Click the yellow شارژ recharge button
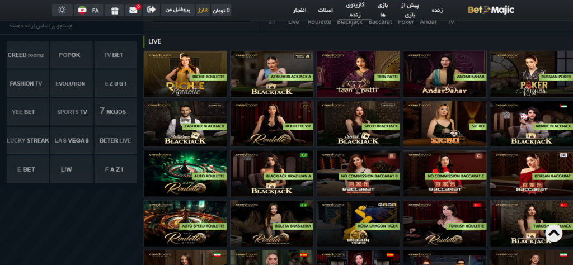Screen dimensions: 573x265 (203, 10)
